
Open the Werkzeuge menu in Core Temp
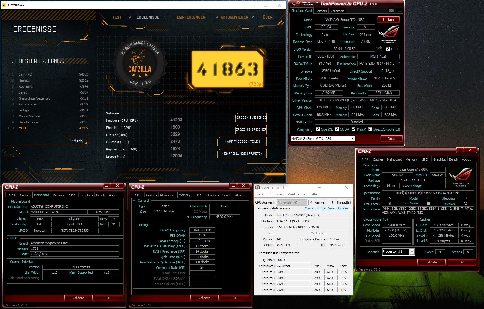296,194
